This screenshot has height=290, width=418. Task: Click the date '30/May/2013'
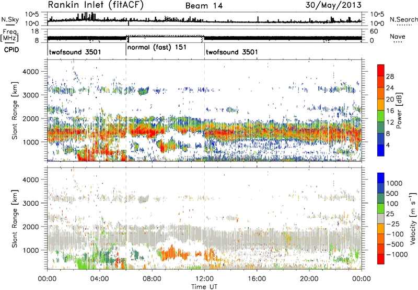(333, 5)
